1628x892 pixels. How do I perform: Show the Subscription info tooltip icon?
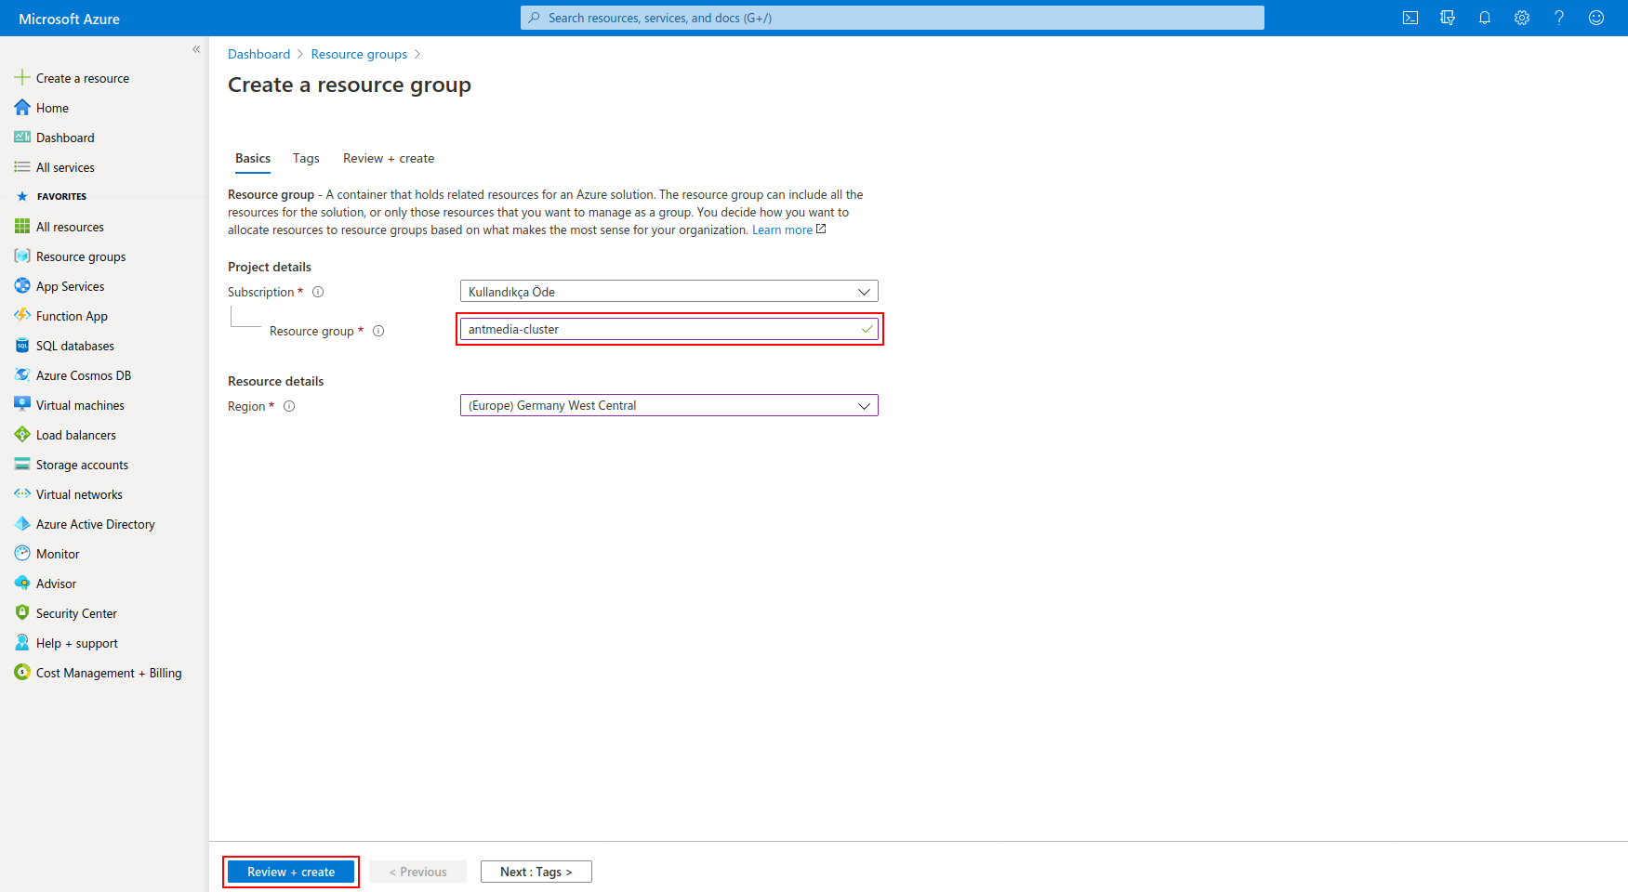[318, 292]
